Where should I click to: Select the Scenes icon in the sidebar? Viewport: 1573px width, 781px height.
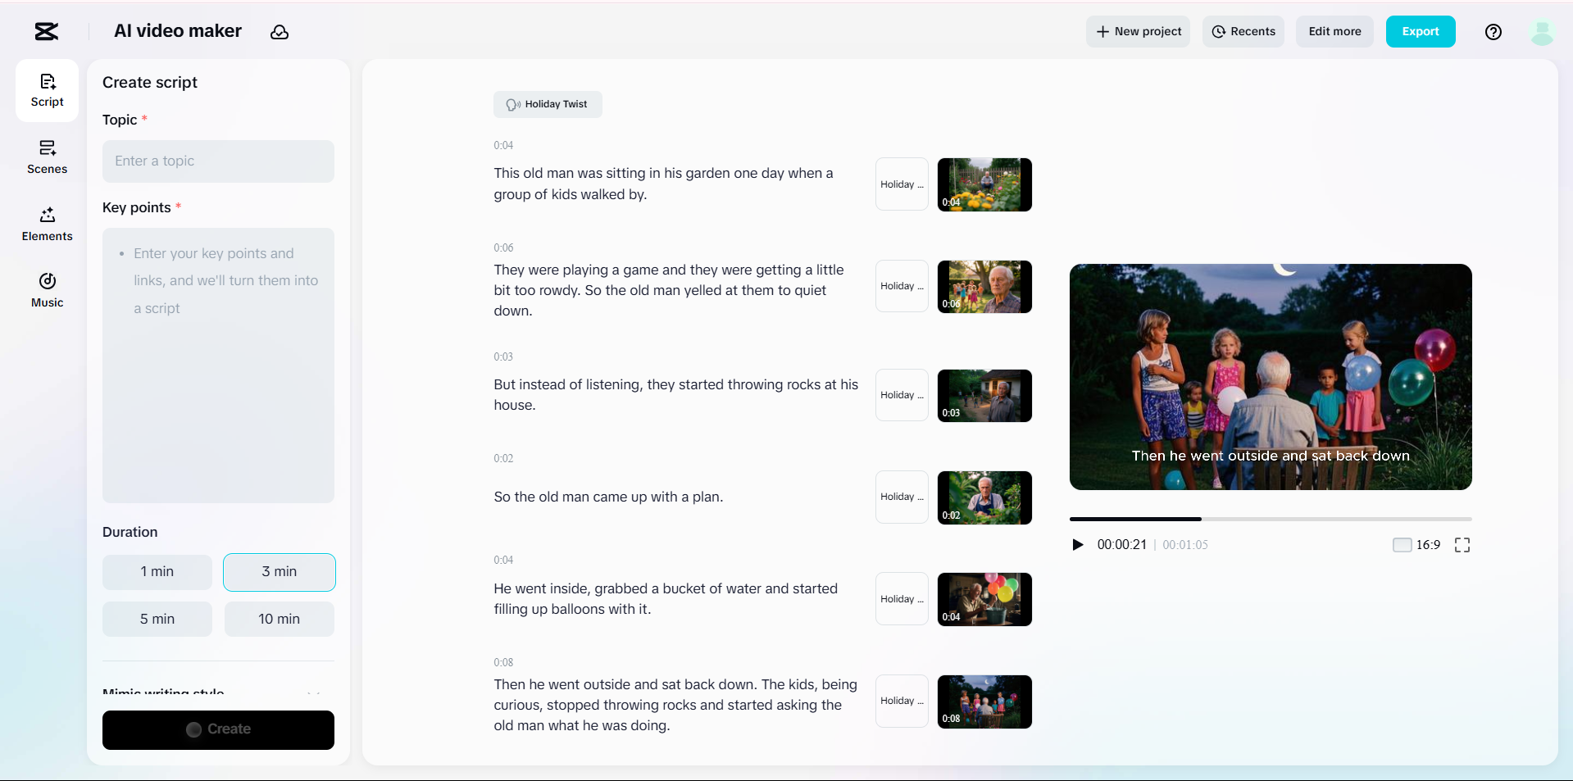46,157
